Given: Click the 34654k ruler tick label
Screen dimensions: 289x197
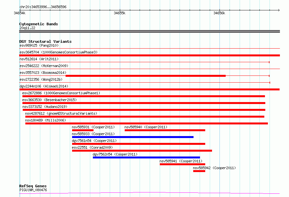Looking at the screenshot, I should click(19, 13).
